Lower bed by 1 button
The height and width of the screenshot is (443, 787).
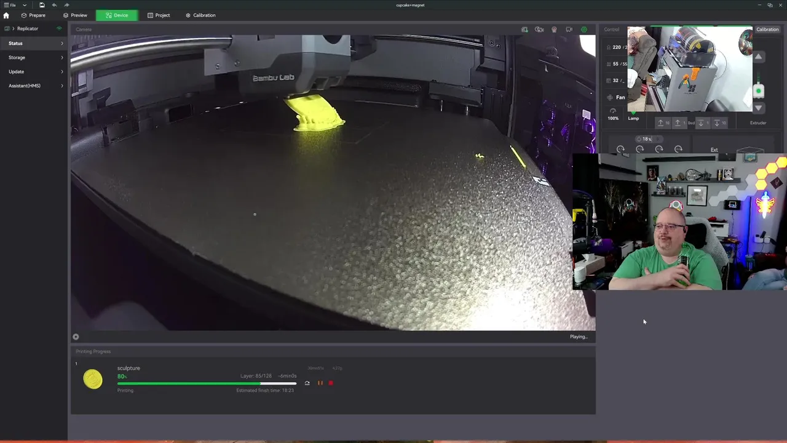point(702,123)
